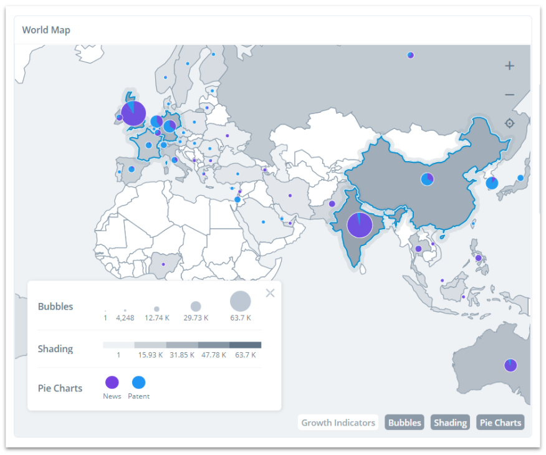Click the zoom out minus icon
The width and height of the screenshot is (546, 455).
509,95
